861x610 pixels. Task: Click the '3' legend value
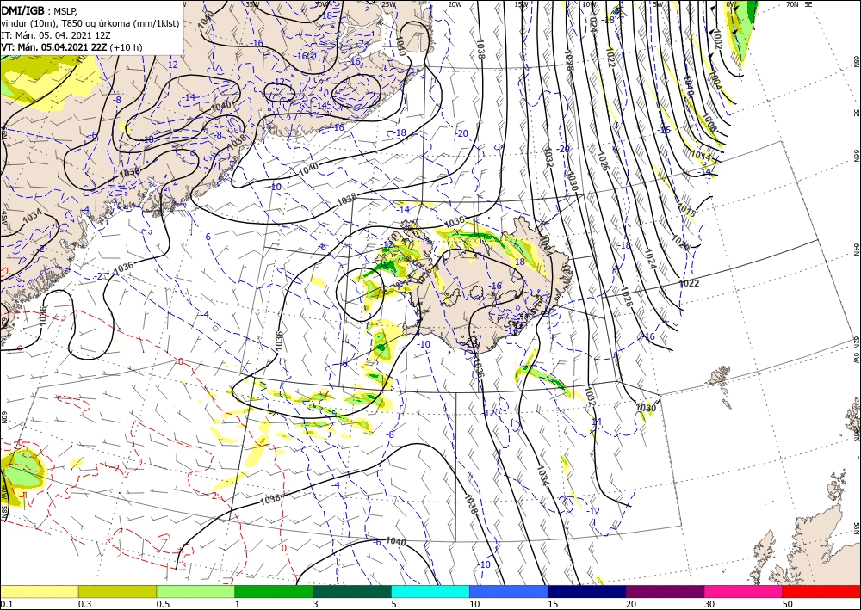coord(316,604)
